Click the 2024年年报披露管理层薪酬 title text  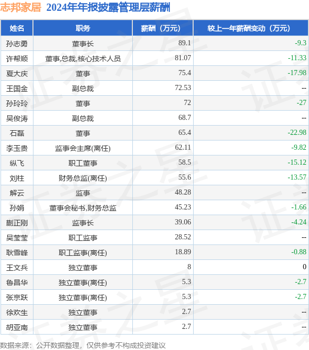[x=108, y=7]
